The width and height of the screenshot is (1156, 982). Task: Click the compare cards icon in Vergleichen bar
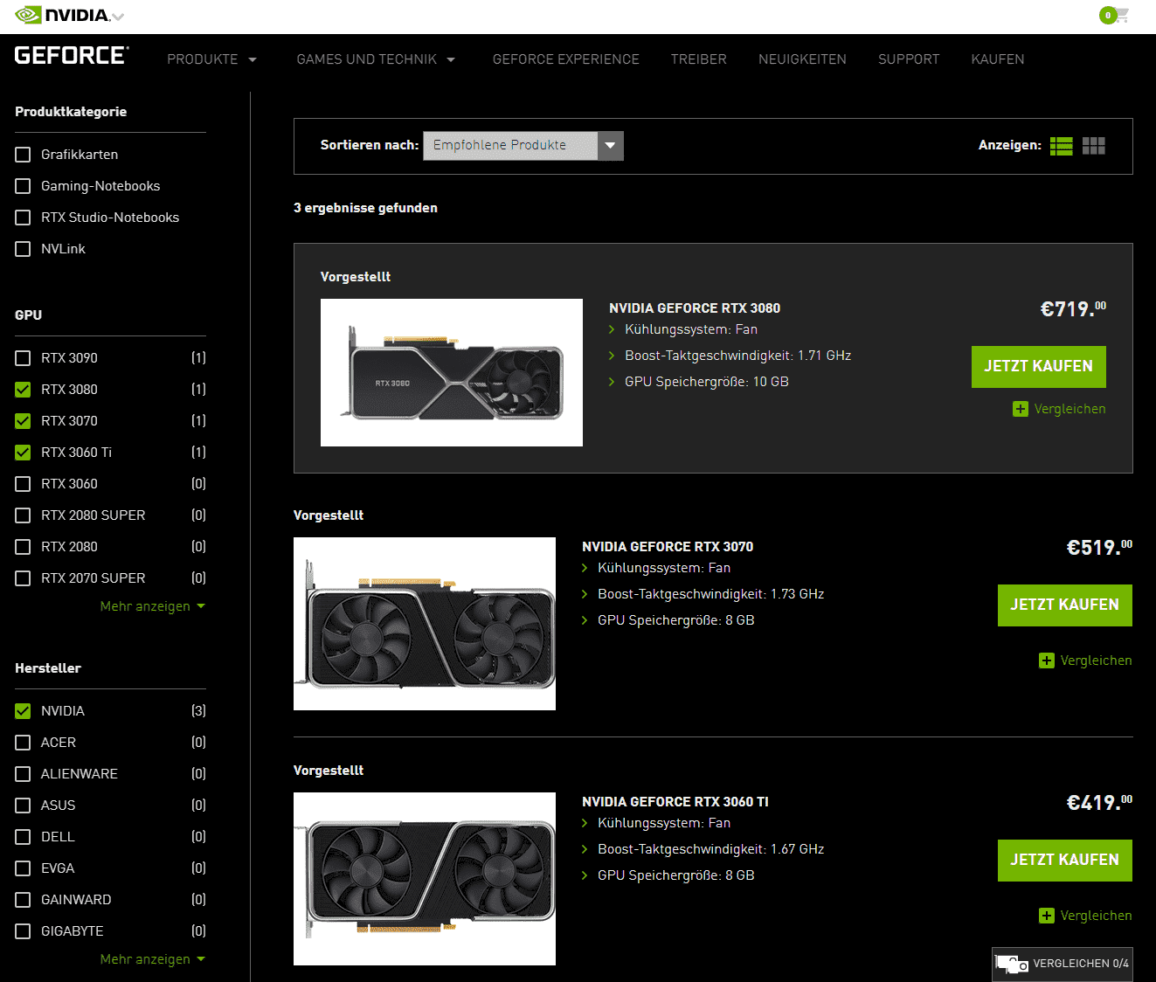1013,964
